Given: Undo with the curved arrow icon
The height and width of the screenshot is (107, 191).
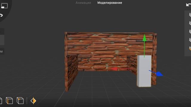Looking at the screenshot, I should [189, 5].
